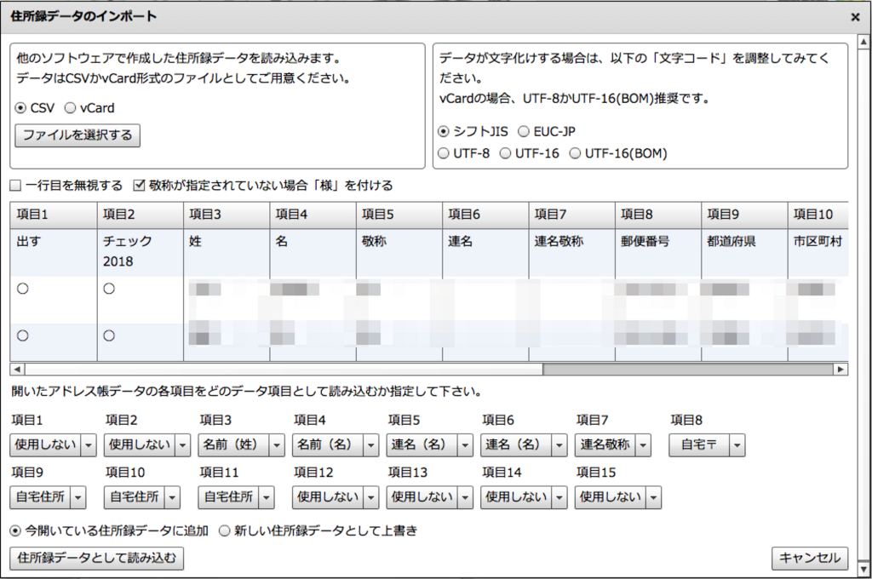872x579 pixels.
Task: Click the ファイルを選択する button
Action: pos(77,135)
